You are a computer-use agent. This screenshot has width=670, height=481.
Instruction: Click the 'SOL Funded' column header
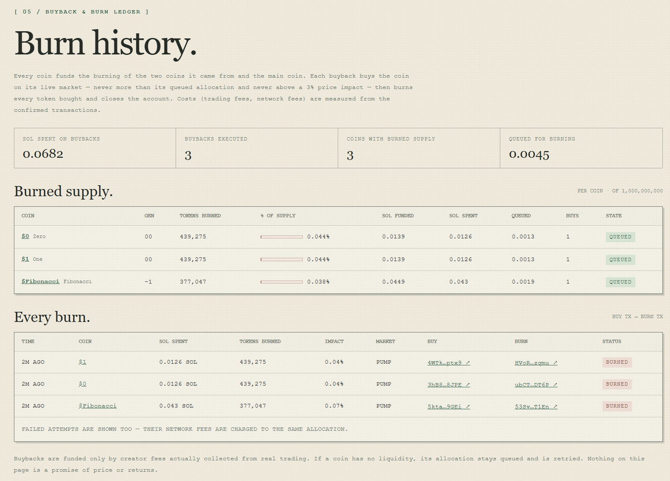pyautogui.click(x=398, y=216)
